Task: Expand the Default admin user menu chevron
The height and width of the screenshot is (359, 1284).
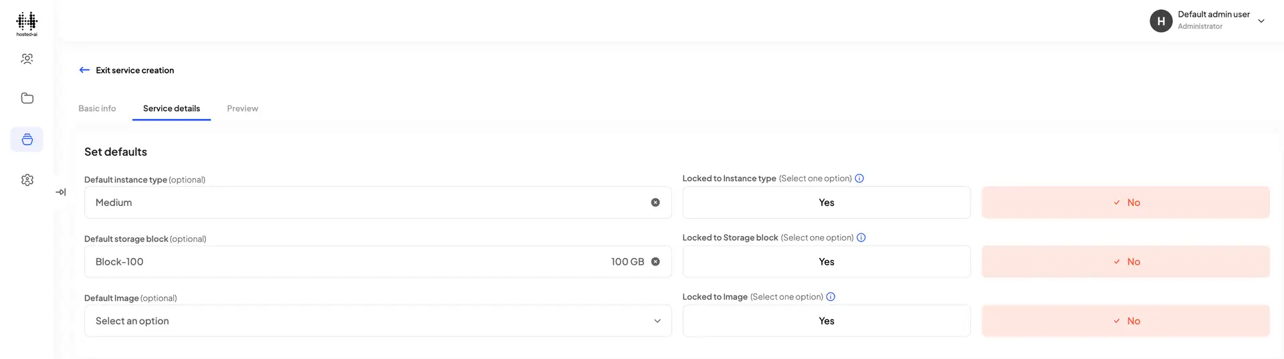Action: tap(1261, 21)
